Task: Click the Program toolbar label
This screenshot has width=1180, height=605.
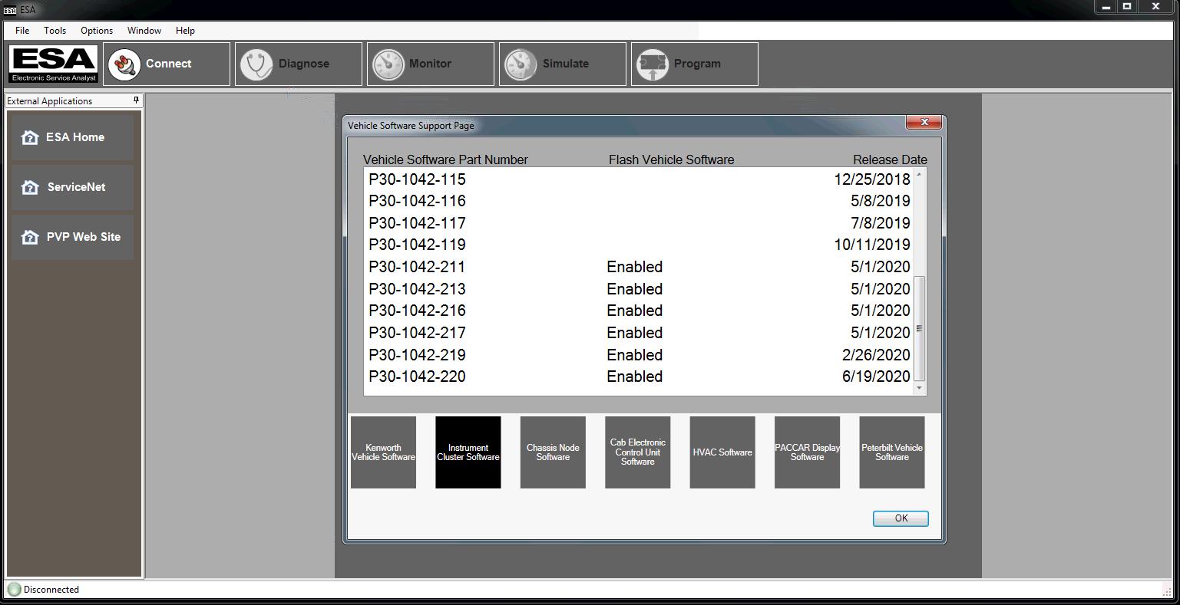Action: [x=697, y=64]
